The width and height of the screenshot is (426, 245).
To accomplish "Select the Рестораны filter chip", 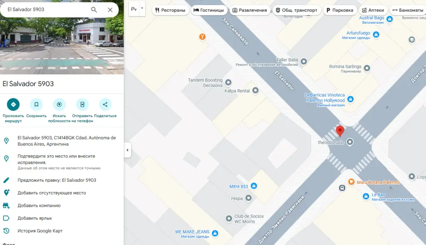I will coord(170,10).
